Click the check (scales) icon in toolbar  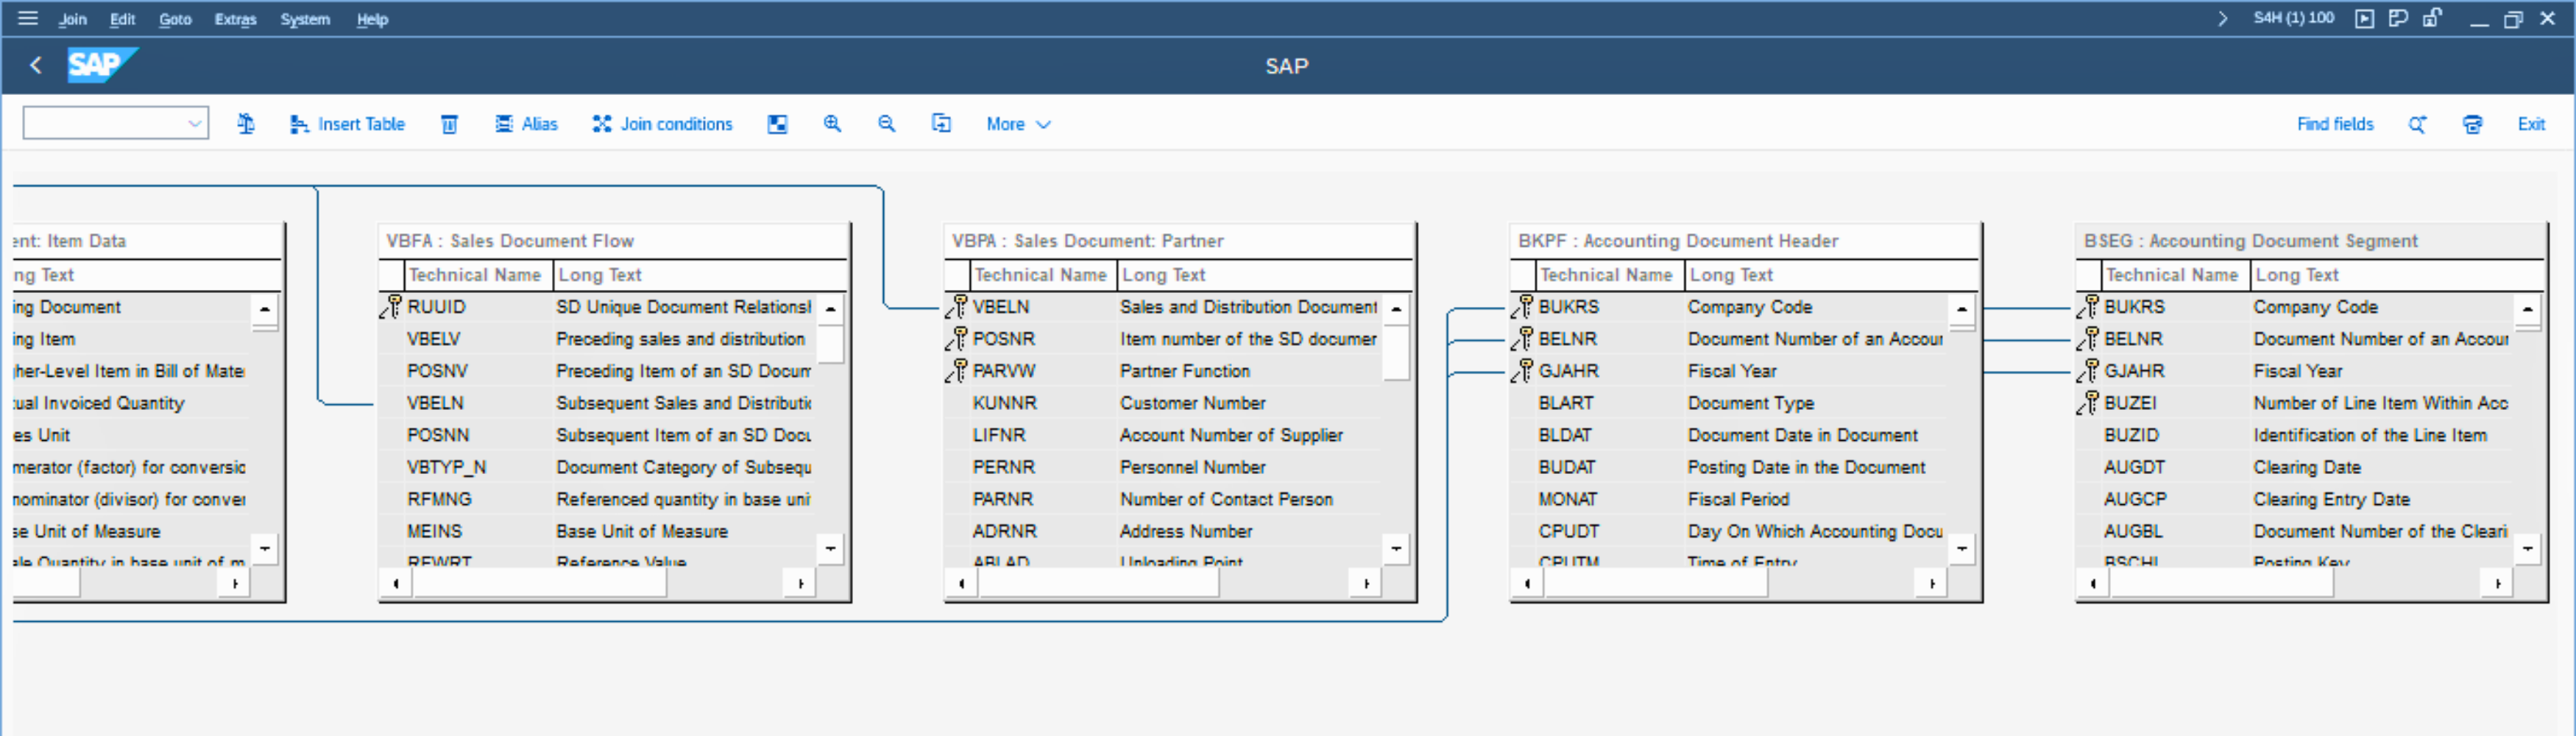245,124
